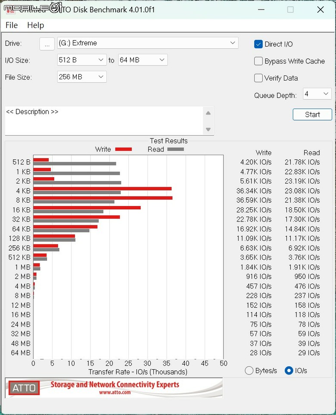The image size is (336, 415).
Task: Click the Read column header
Action: [311, 153]
